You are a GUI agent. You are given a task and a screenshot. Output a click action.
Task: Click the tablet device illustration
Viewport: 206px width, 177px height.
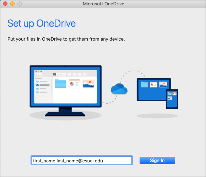pyautogui.click(x=154, y=89)
